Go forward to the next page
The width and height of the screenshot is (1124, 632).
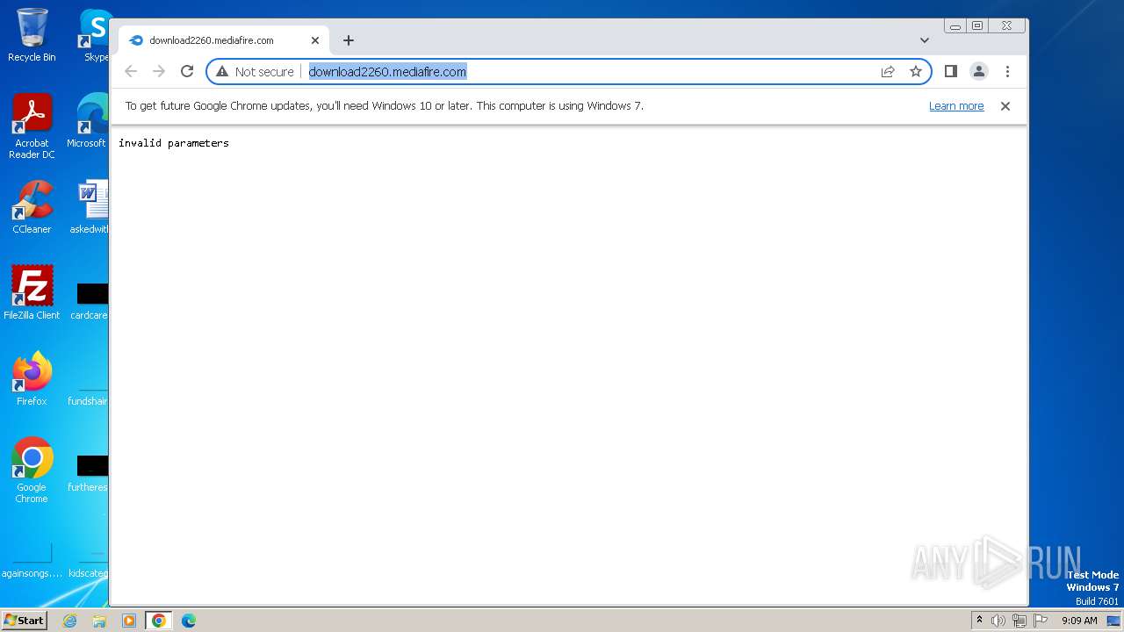point(159,71)
